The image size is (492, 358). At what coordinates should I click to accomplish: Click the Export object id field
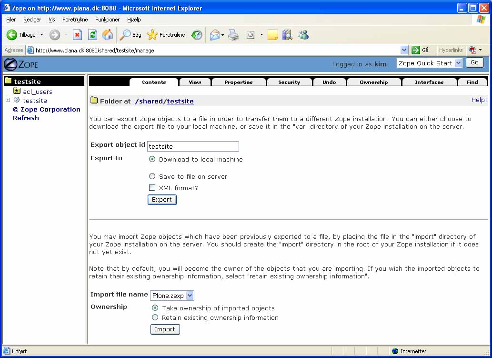pos(193,146)
